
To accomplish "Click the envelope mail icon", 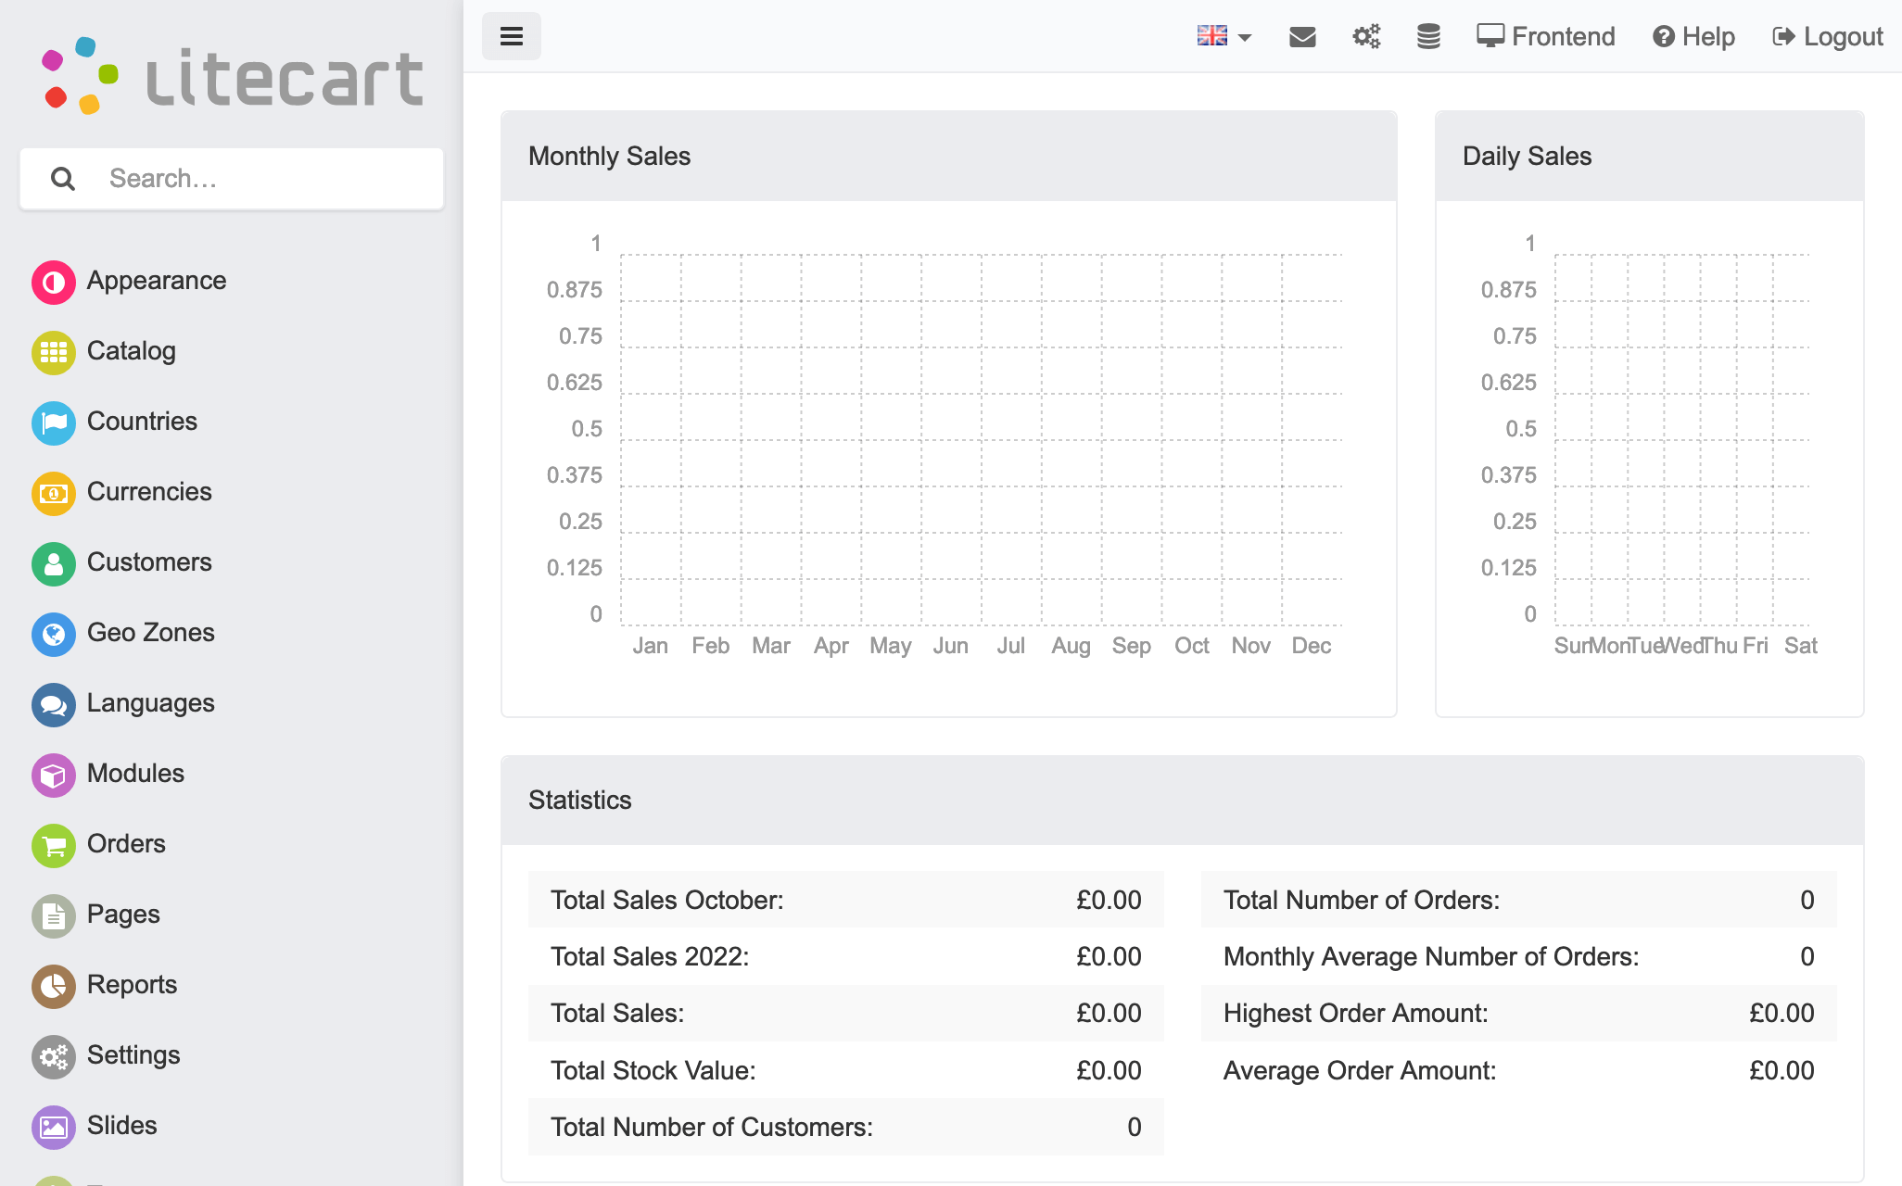I will click(1302, 36).
